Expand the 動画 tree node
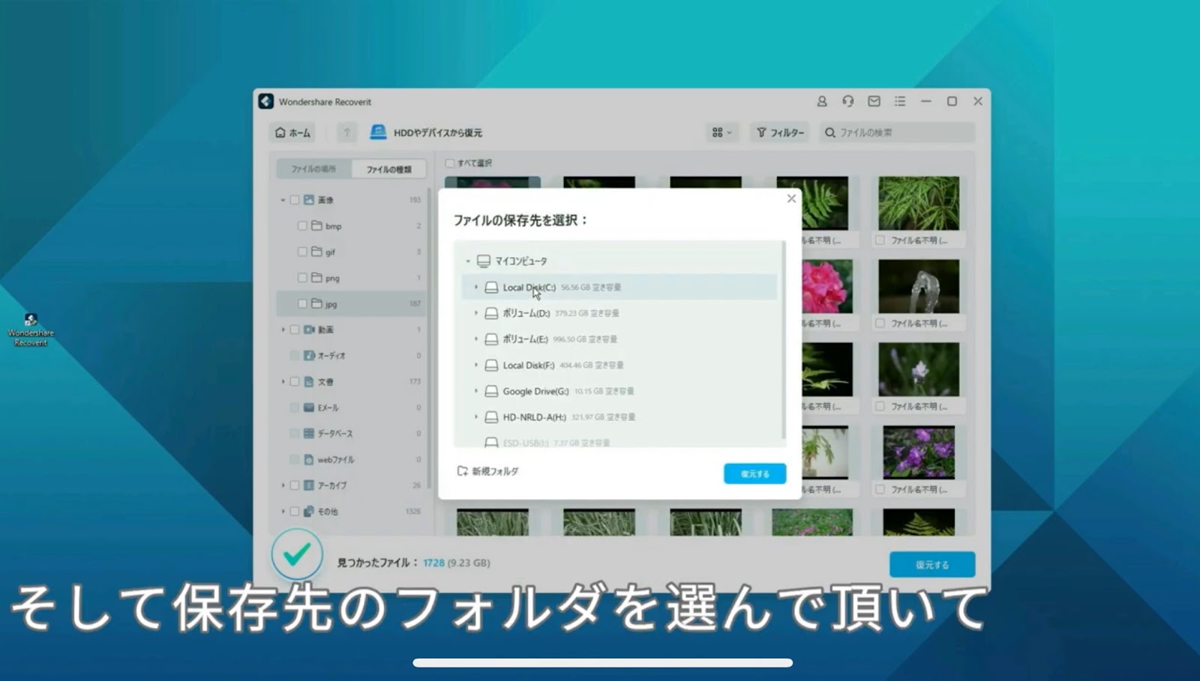The width and height of the screenshot is (1200, 681). click(283, 330)
